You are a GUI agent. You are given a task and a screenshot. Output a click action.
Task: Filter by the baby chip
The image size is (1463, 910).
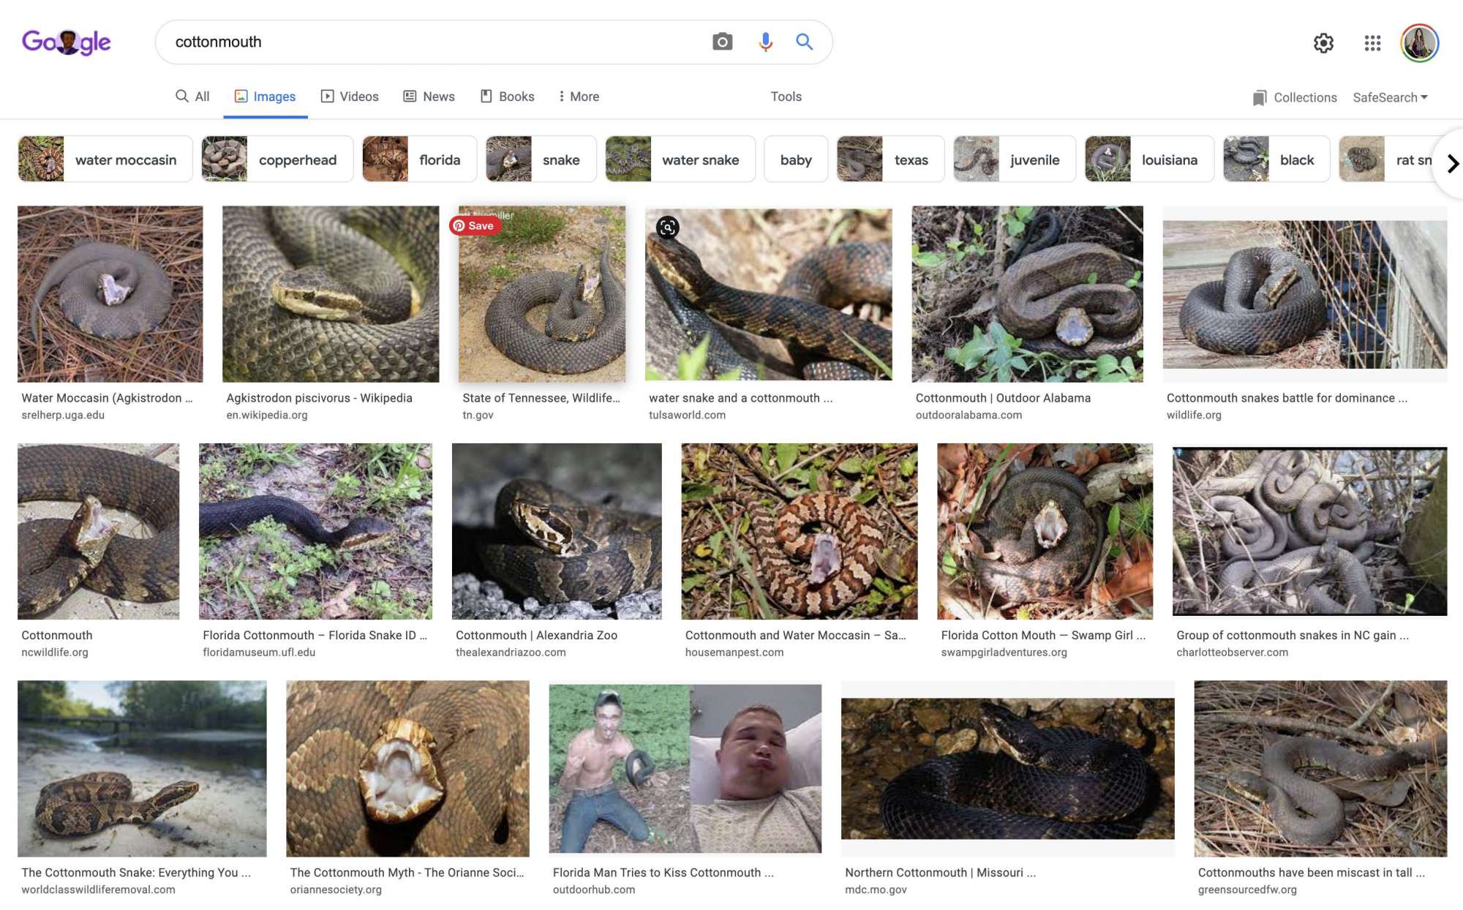click(796, 159)
